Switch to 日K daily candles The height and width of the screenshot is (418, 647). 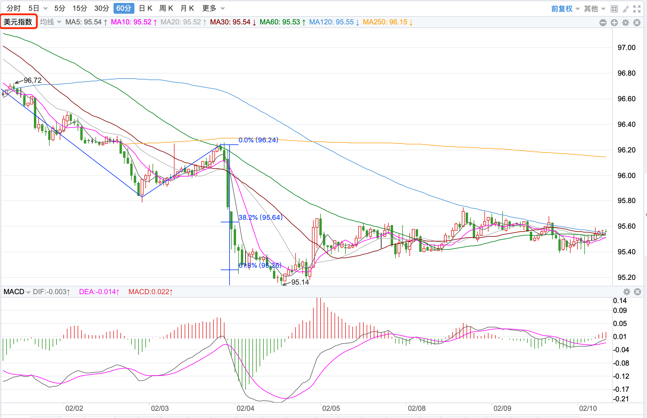tap(146, 8)
